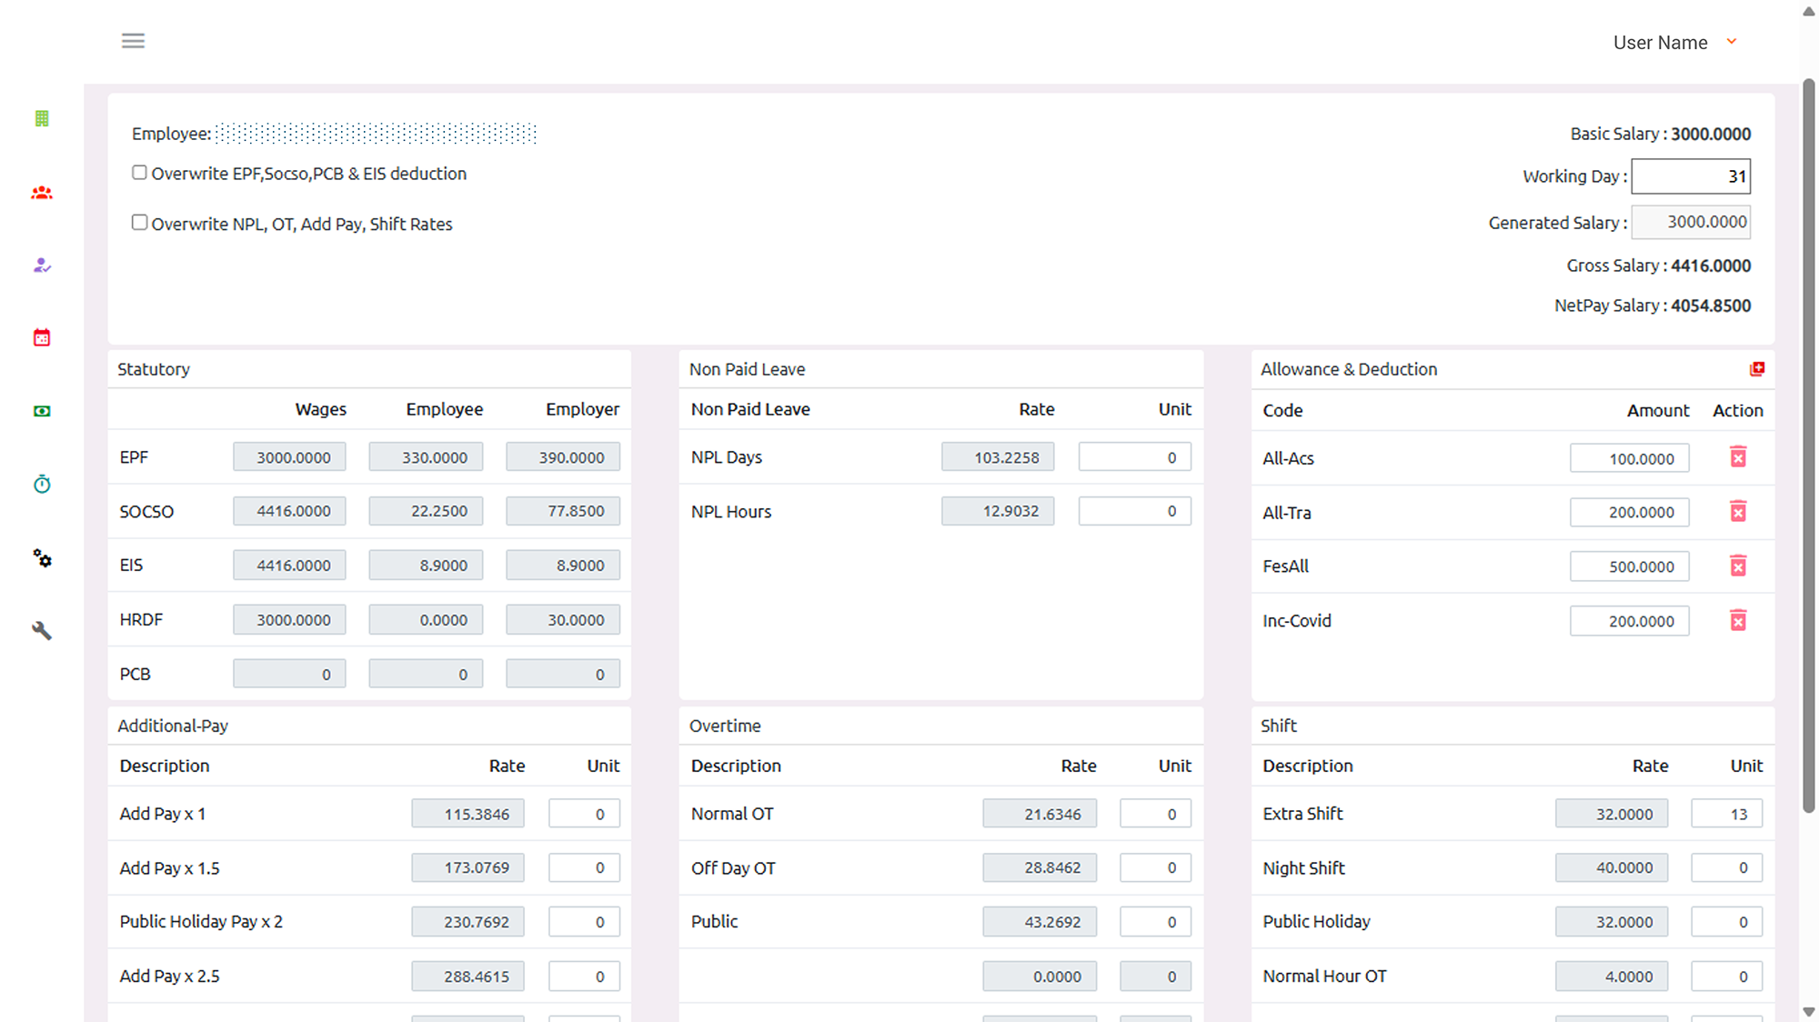Remove the Inc-Covid allowance entry

1737,621
